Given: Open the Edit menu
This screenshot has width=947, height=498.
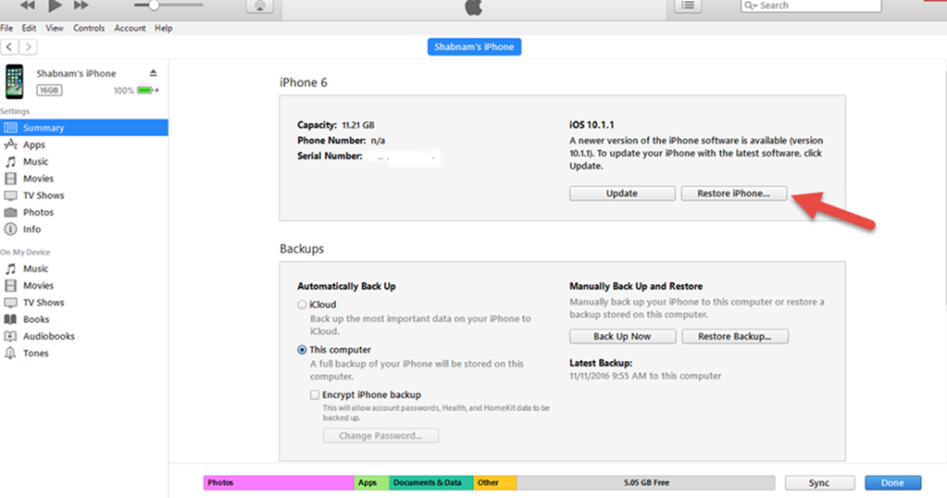Looking at the screenshot, I should (x=29, y=28).
